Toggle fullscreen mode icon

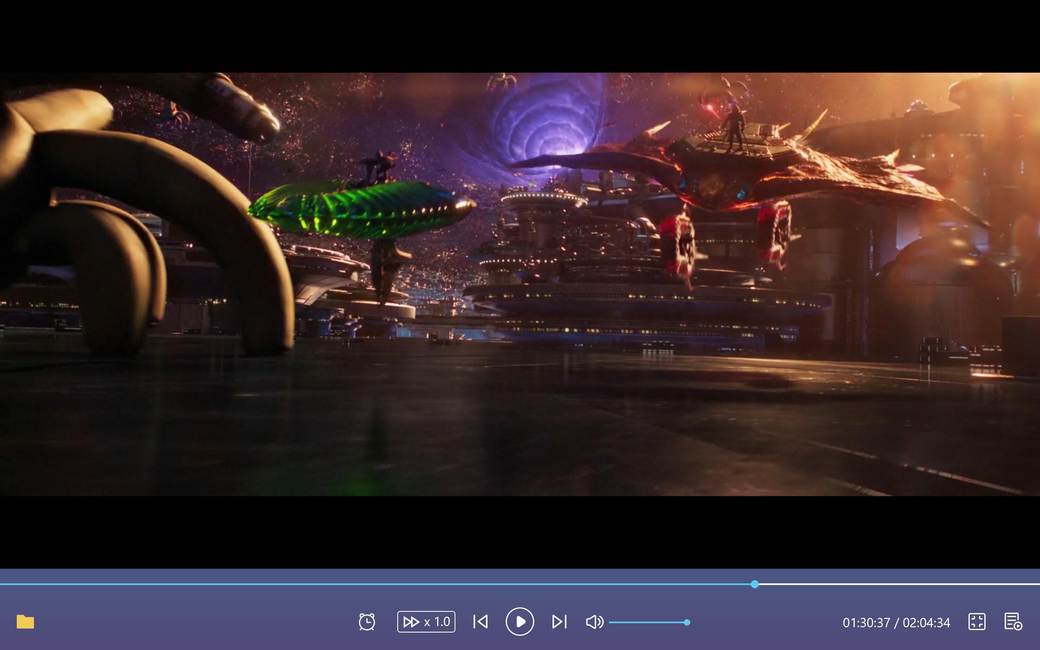[976, 622]
